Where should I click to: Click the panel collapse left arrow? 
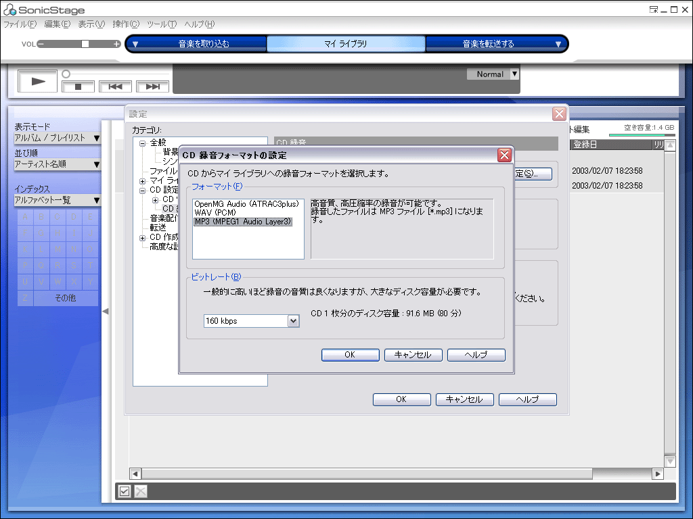click(x=106, y=311)
